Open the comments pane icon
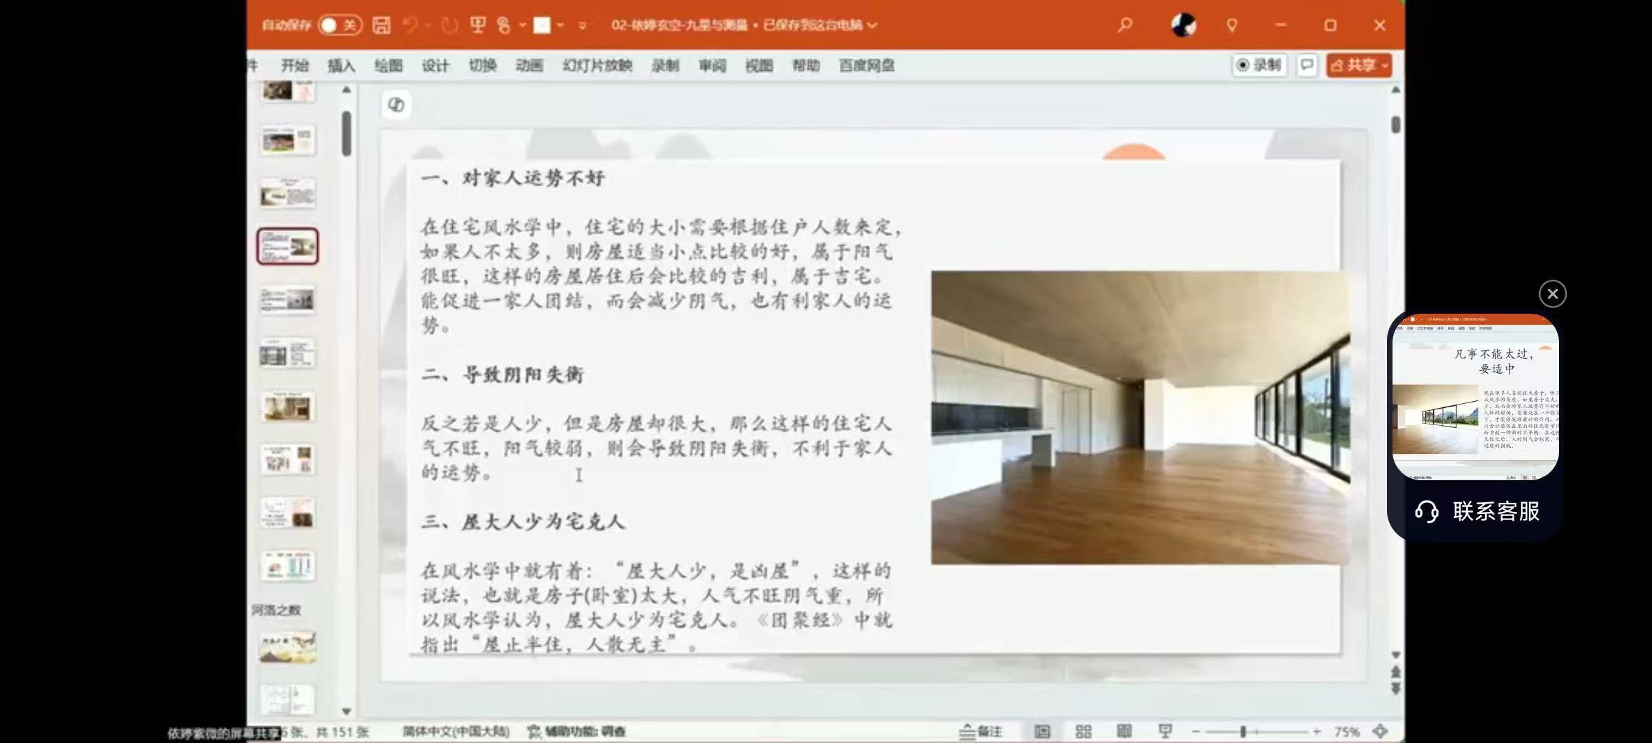 [x=1306, y=65]
